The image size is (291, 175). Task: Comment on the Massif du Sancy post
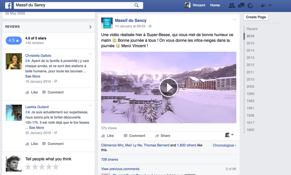[x=134, y=136]
